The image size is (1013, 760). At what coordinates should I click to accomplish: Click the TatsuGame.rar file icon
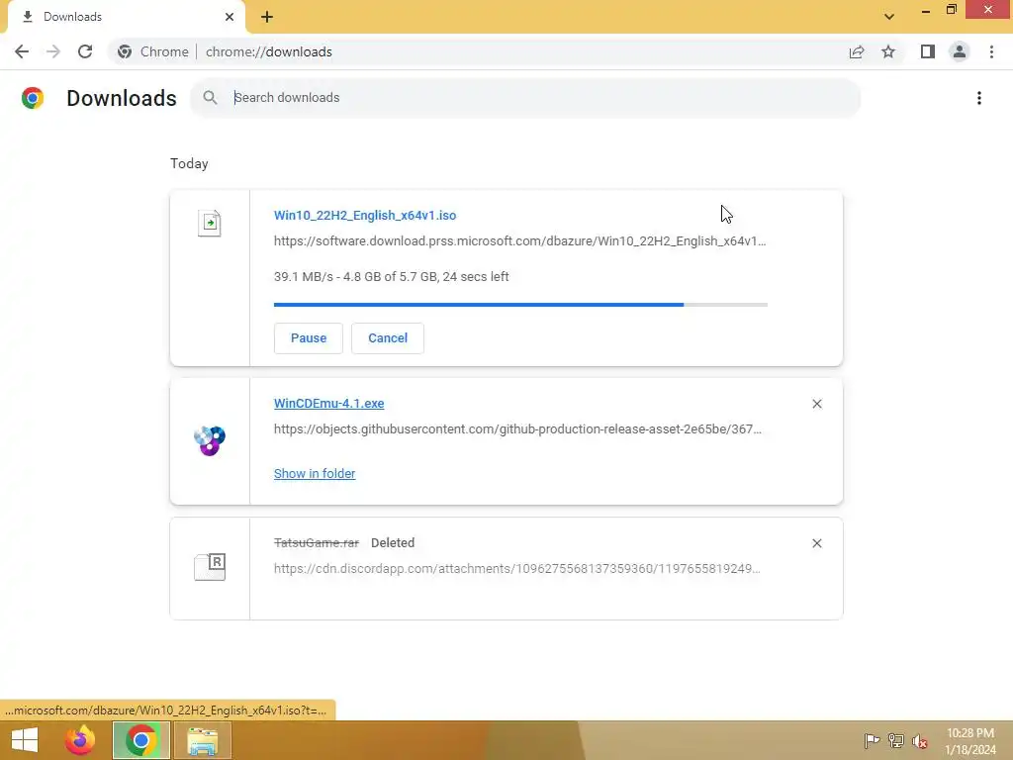[x=210, y=567]
